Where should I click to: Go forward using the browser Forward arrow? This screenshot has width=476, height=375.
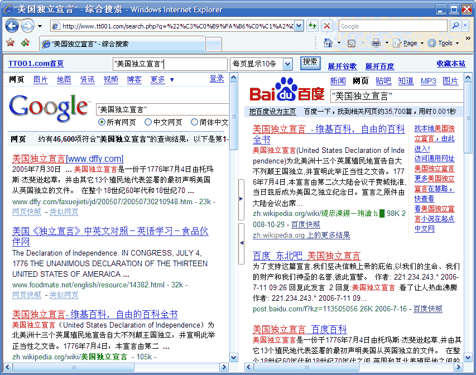point(28,26)
